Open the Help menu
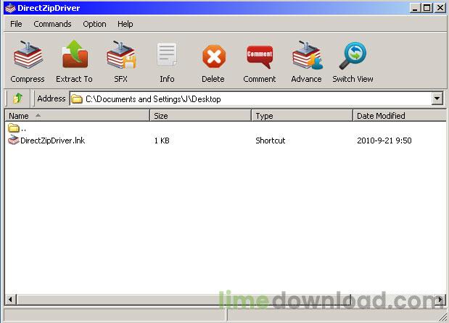This screenshot has height=323, width=449. [125, 24]
